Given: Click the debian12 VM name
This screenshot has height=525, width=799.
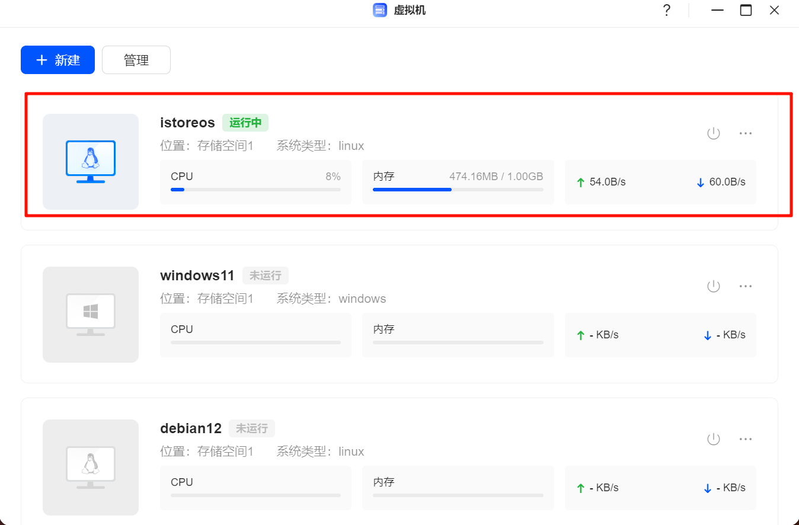Looking at the screenshot, I should click(x=191, y=428).
